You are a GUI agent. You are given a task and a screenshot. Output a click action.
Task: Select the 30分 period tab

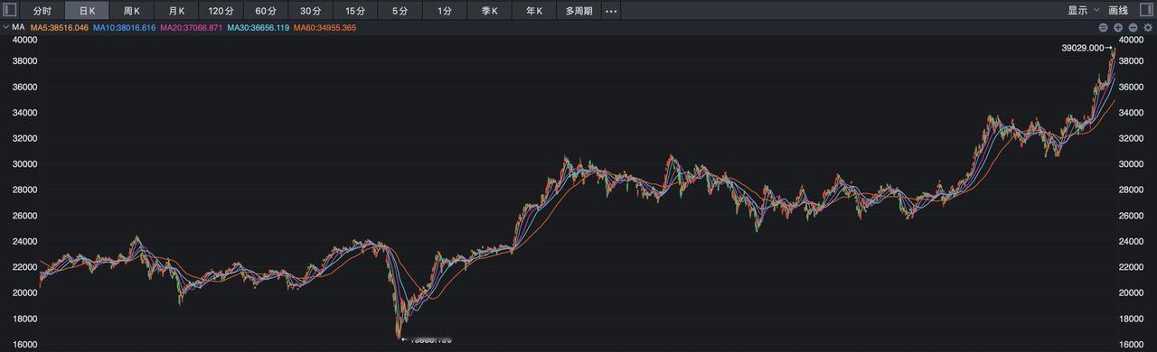(311, 11)
